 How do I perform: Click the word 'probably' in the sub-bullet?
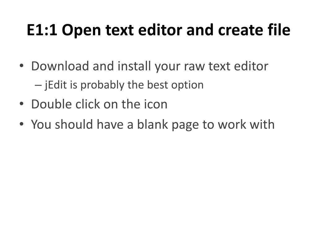(102, 85)
